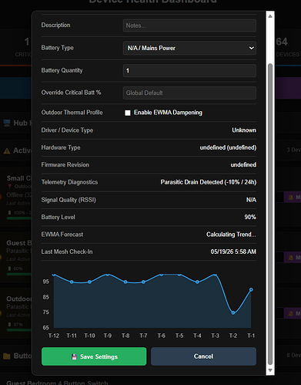Select the Override Critical Batt % field

[x=189, y=93]
